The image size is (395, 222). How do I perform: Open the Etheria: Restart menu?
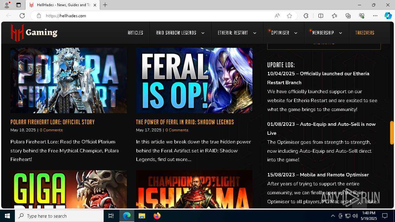tap(233, 33)
